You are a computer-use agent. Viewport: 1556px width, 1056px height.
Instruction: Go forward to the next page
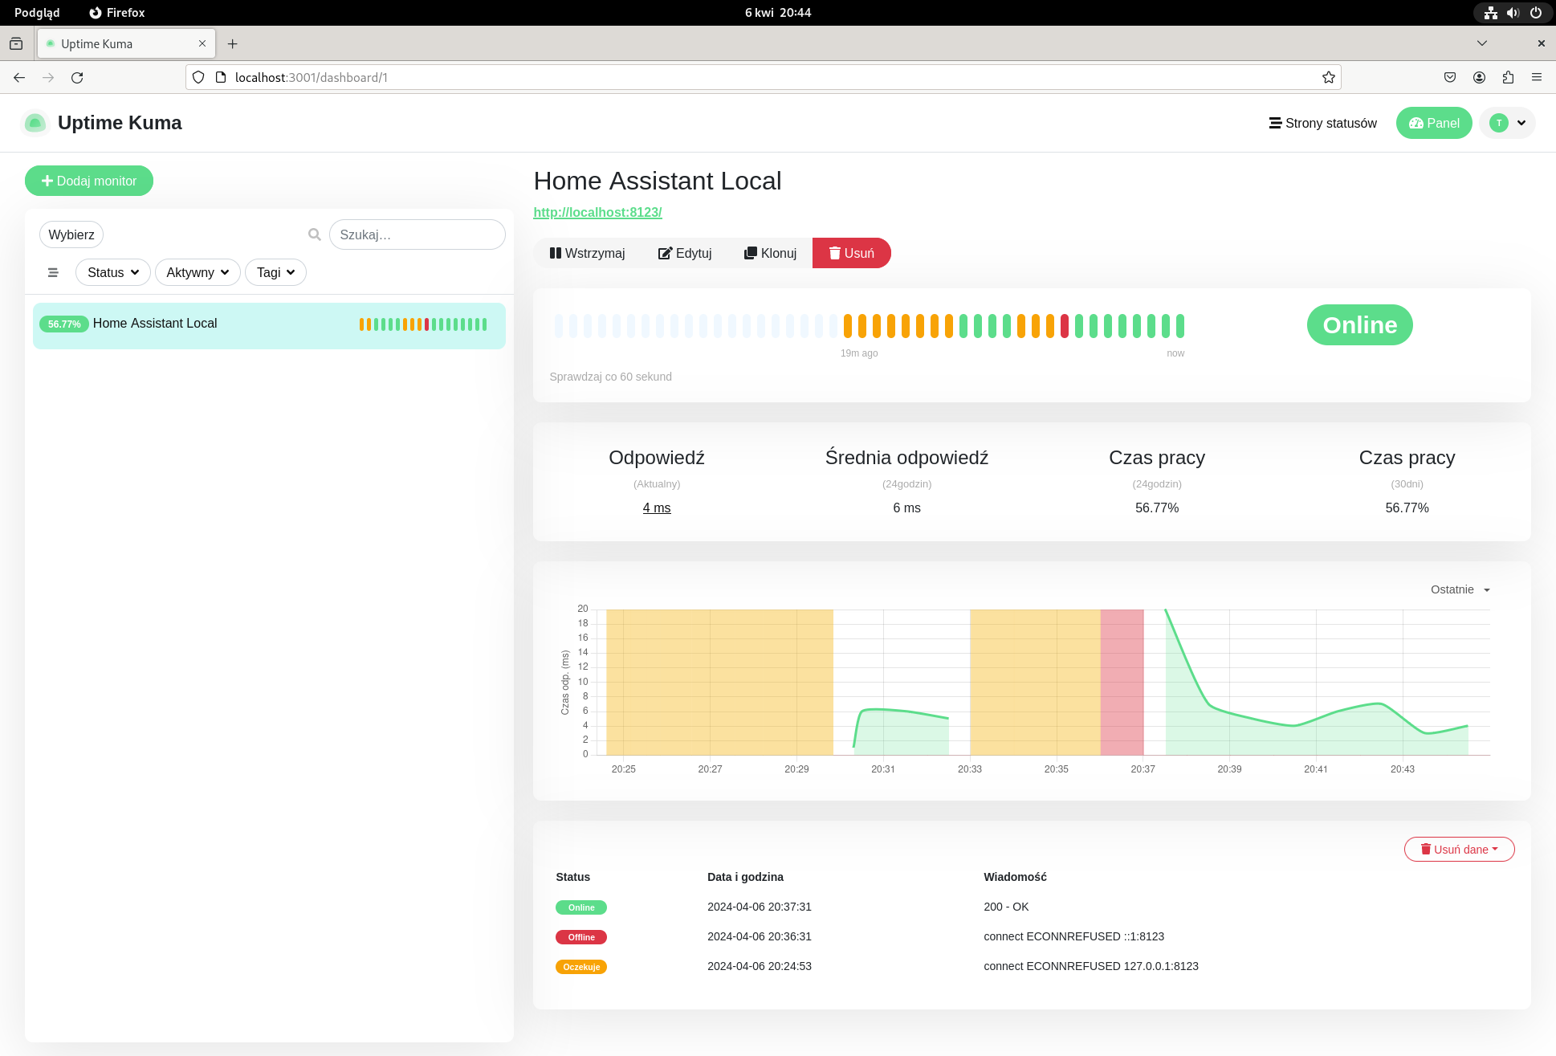coord(48,77)
